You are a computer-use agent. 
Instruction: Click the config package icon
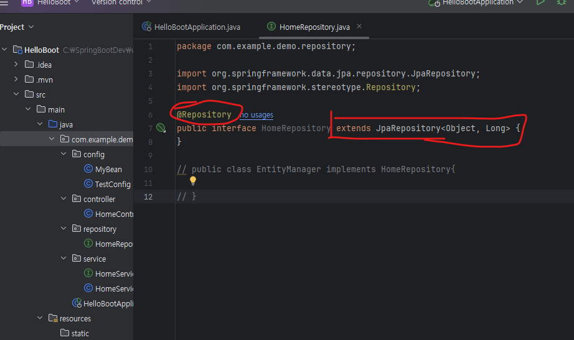[x=77, y=154]
